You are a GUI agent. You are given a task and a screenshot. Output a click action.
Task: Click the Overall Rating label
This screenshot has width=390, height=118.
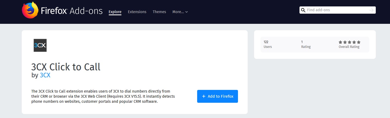(x=349, y=47)
